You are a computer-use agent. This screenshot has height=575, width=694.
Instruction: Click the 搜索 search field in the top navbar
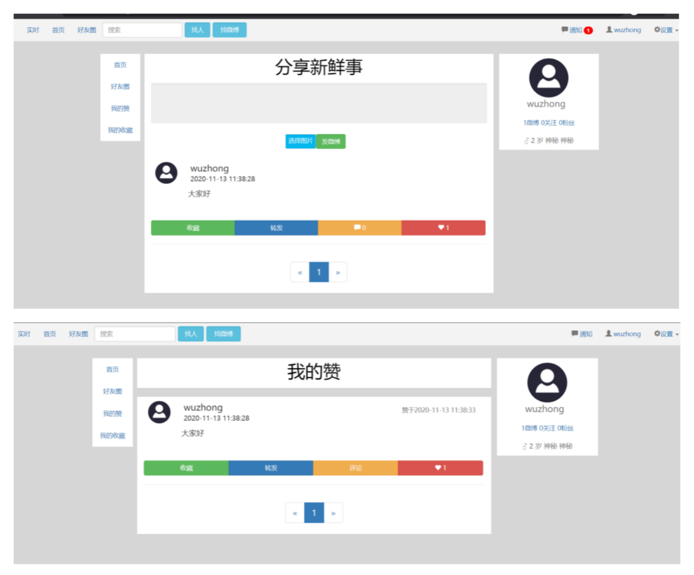coord(143,30)
